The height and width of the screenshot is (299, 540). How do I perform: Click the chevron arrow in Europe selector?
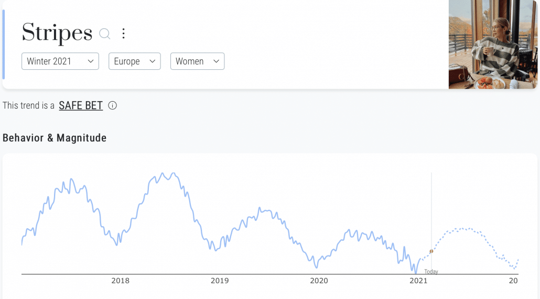click(x=152, y=61)
